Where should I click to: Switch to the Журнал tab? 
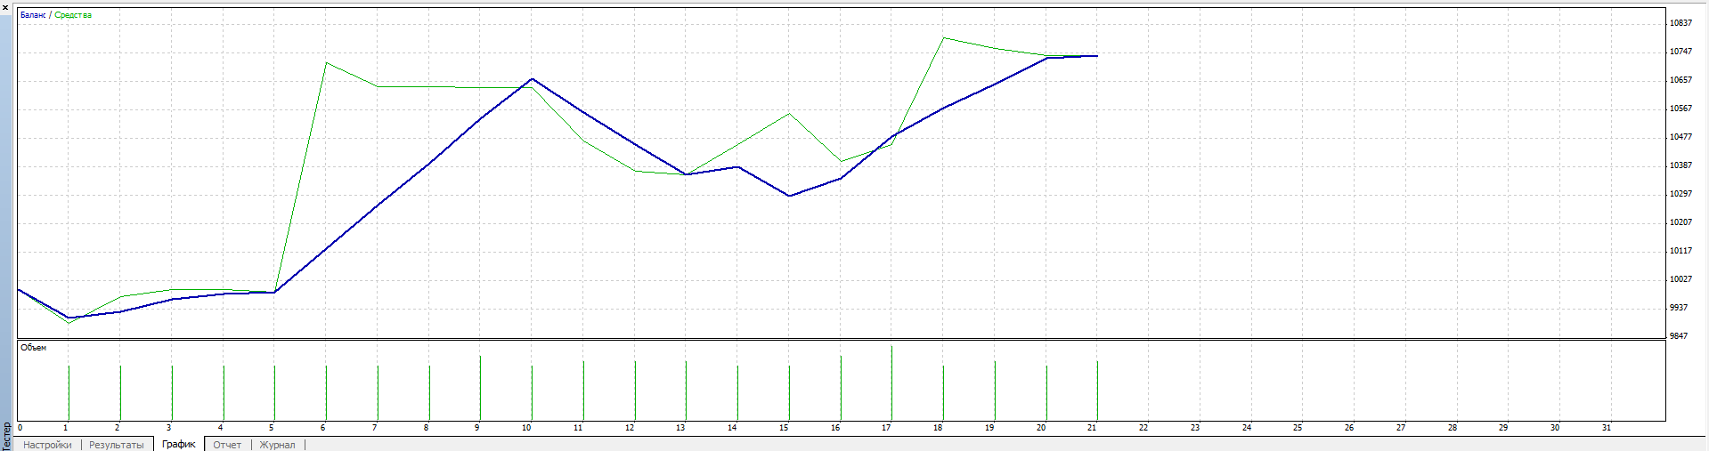(277, 445)
